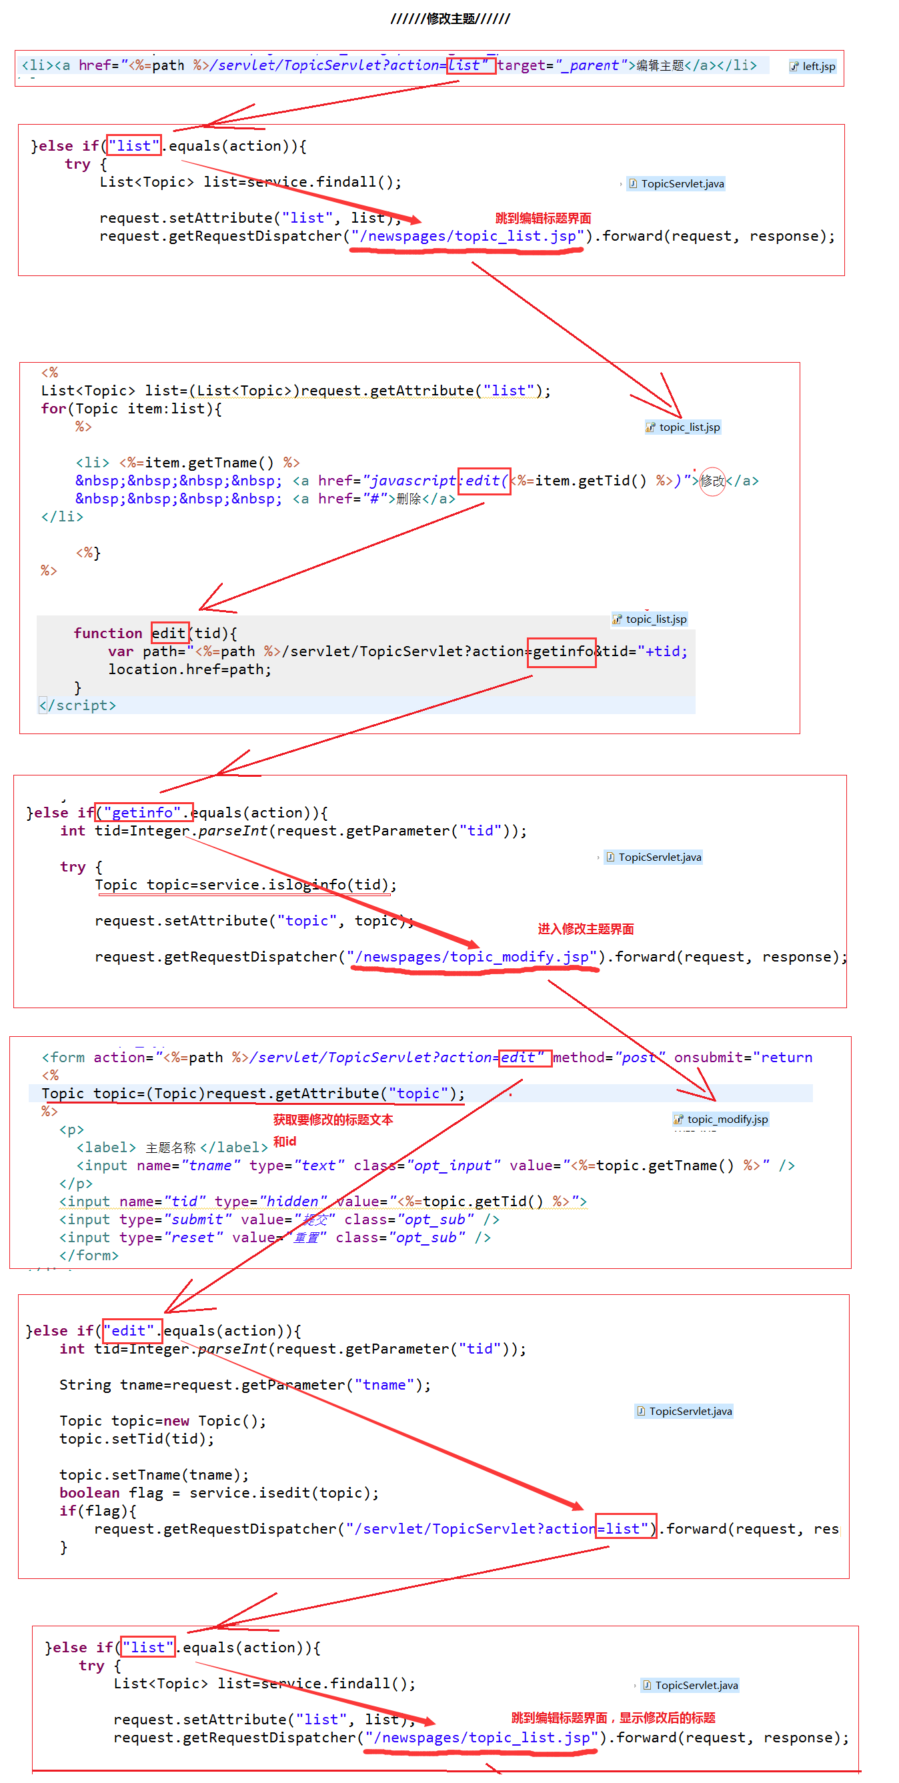The height and width of the screenshot is (1783, 899).
Task: Click the page heading 修改主题
Action: click(x=451, y=19)
